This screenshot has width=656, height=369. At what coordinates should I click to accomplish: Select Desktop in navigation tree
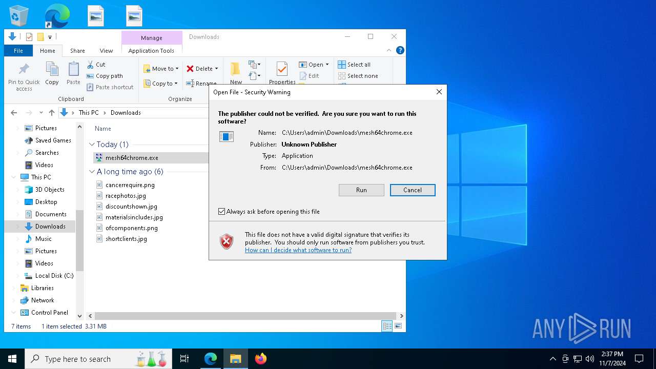(x=46, y=202)
